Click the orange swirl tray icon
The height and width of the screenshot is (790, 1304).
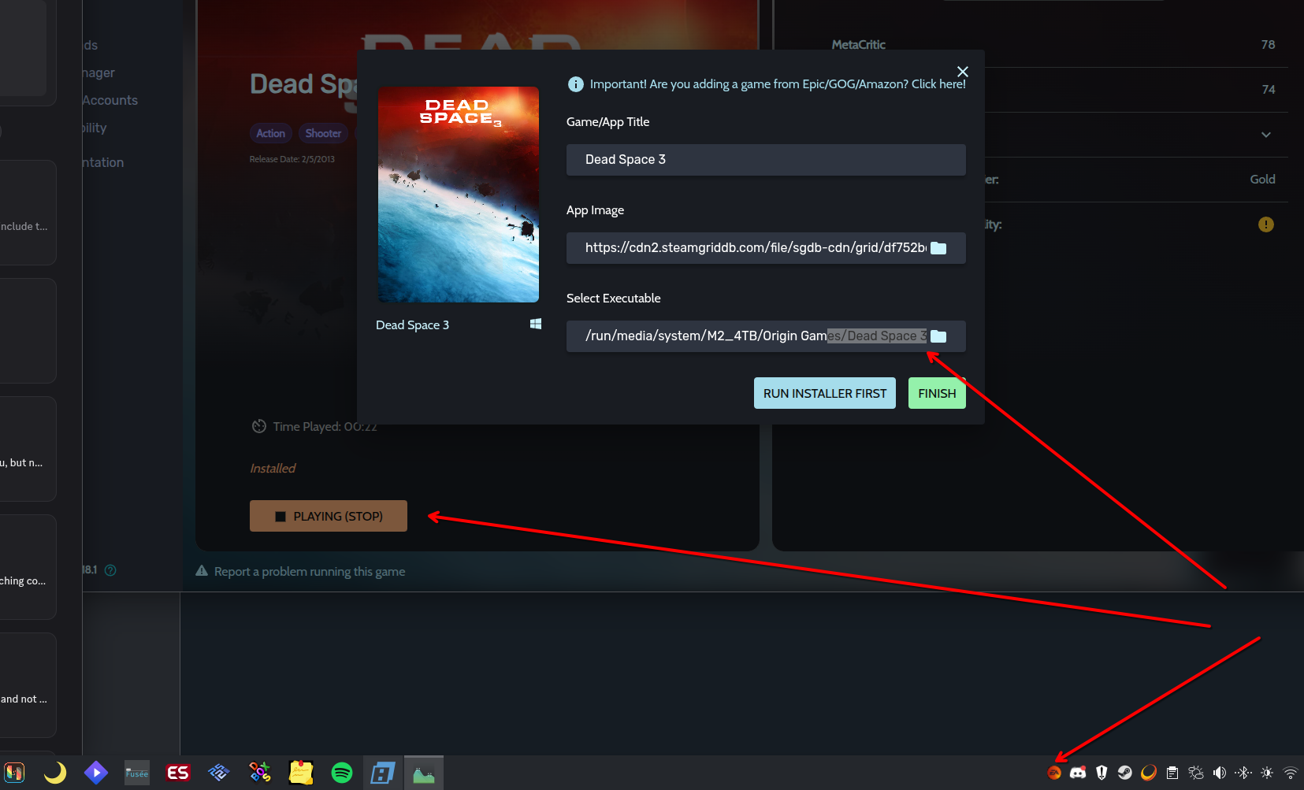1149,773
